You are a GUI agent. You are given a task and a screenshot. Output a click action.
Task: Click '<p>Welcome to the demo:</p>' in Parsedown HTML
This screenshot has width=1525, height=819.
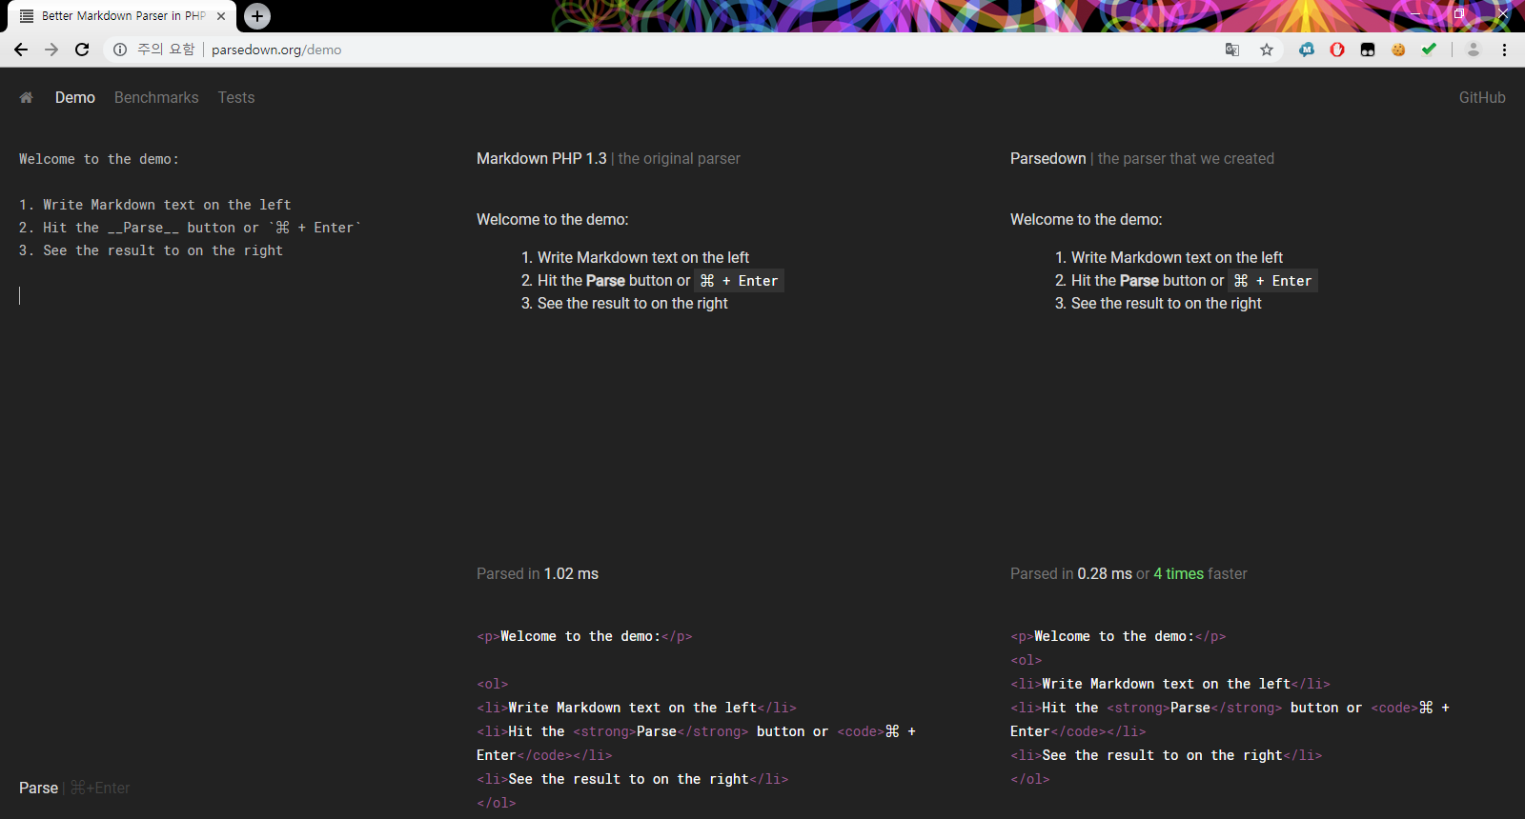1118,636
